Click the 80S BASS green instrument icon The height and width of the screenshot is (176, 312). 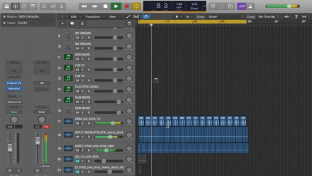pyautogui.click(x=68, y=57)
